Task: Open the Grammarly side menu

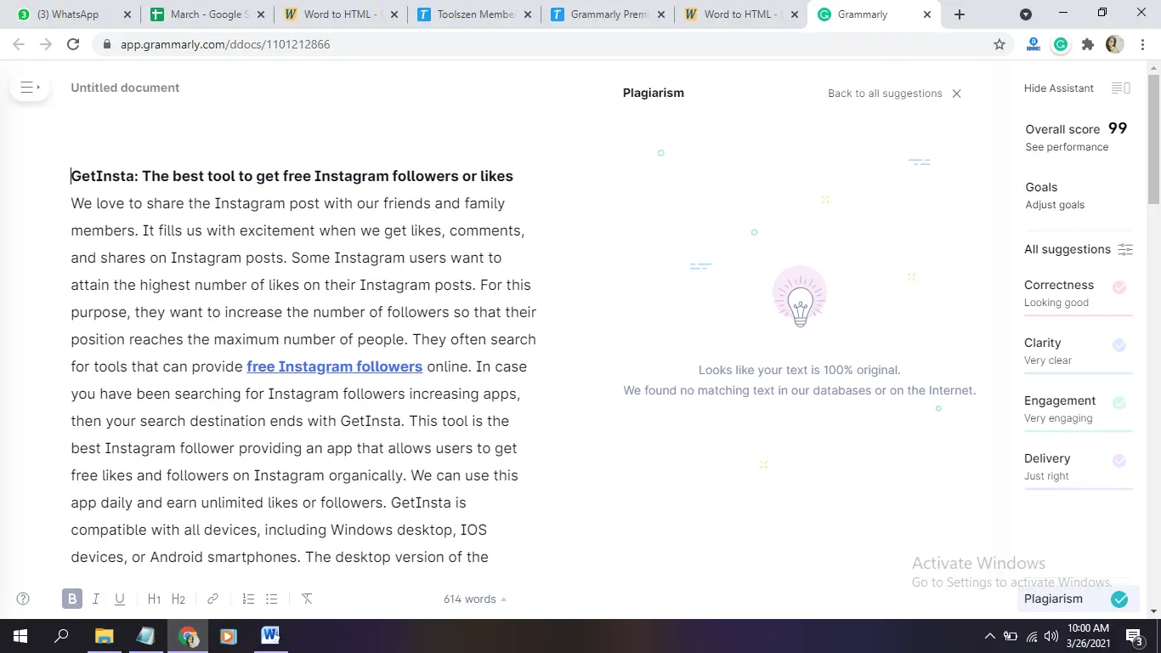Action: tap(29, 88)
